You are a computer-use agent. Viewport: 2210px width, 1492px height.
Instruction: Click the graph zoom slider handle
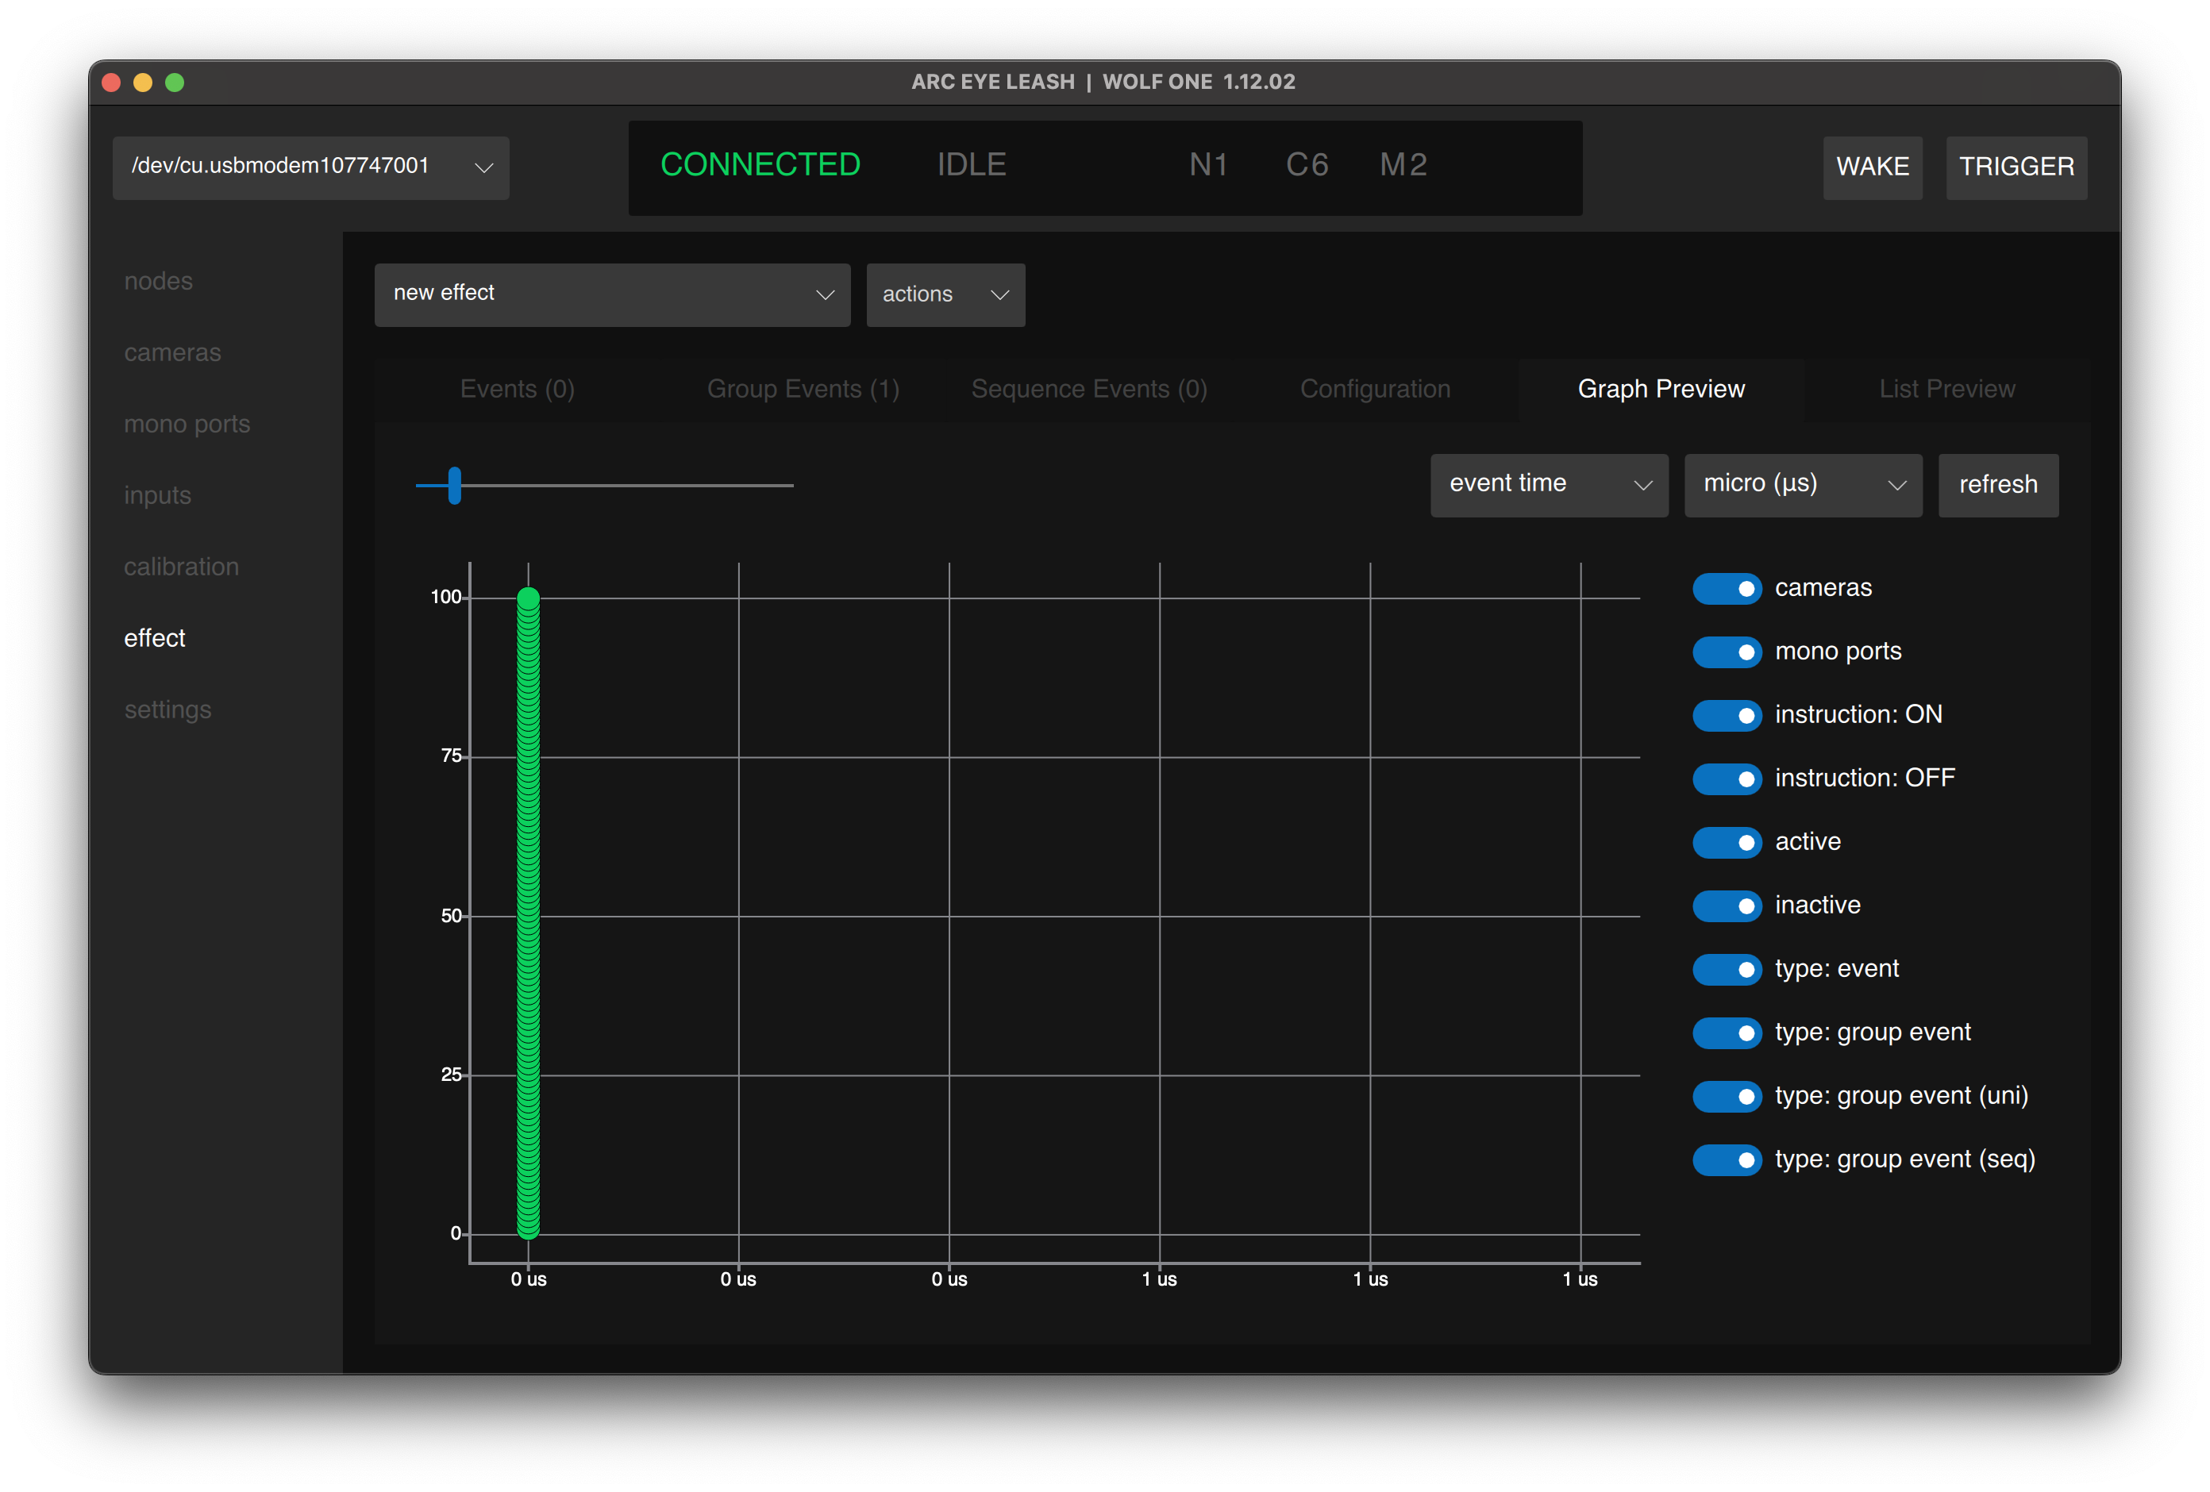tap(455, 485)
